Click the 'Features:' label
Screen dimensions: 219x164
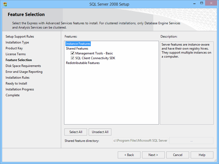[71, 37]
